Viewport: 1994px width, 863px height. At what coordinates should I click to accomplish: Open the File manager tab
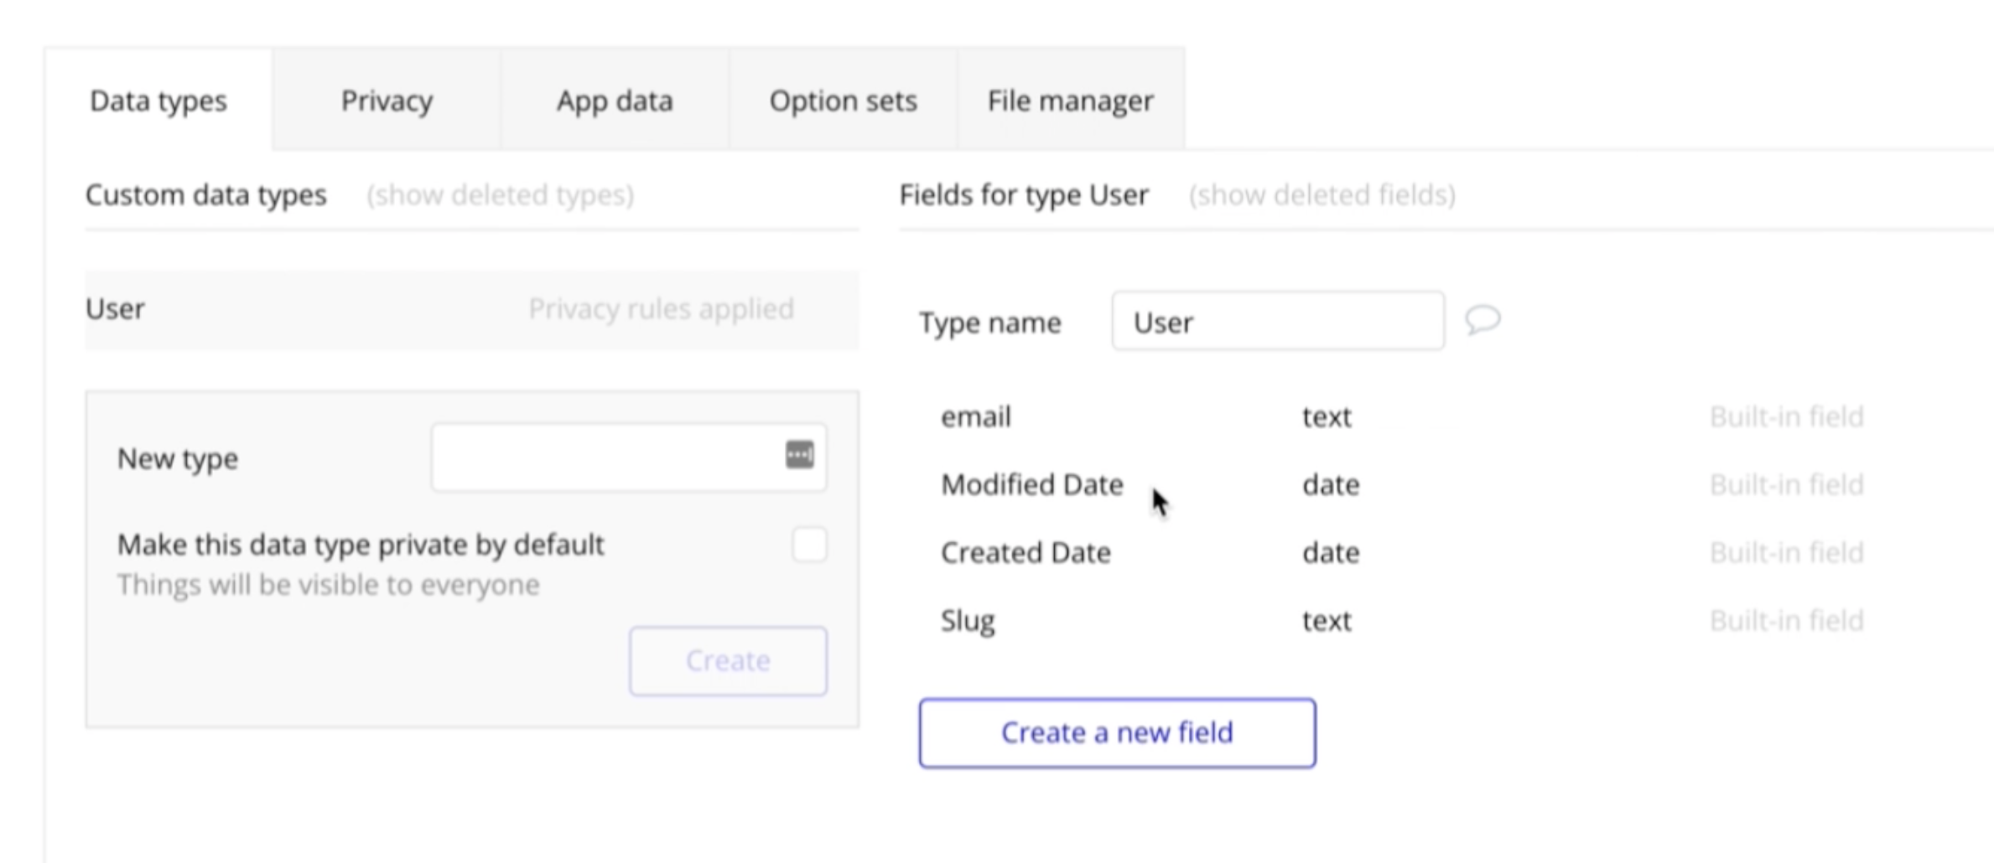click(1070, 101)
